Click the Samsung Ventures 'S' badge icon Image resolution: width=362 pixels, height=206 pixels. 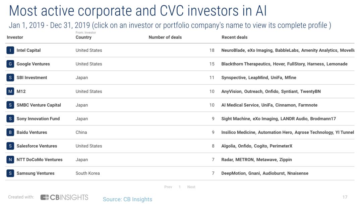tap(10, 173)
